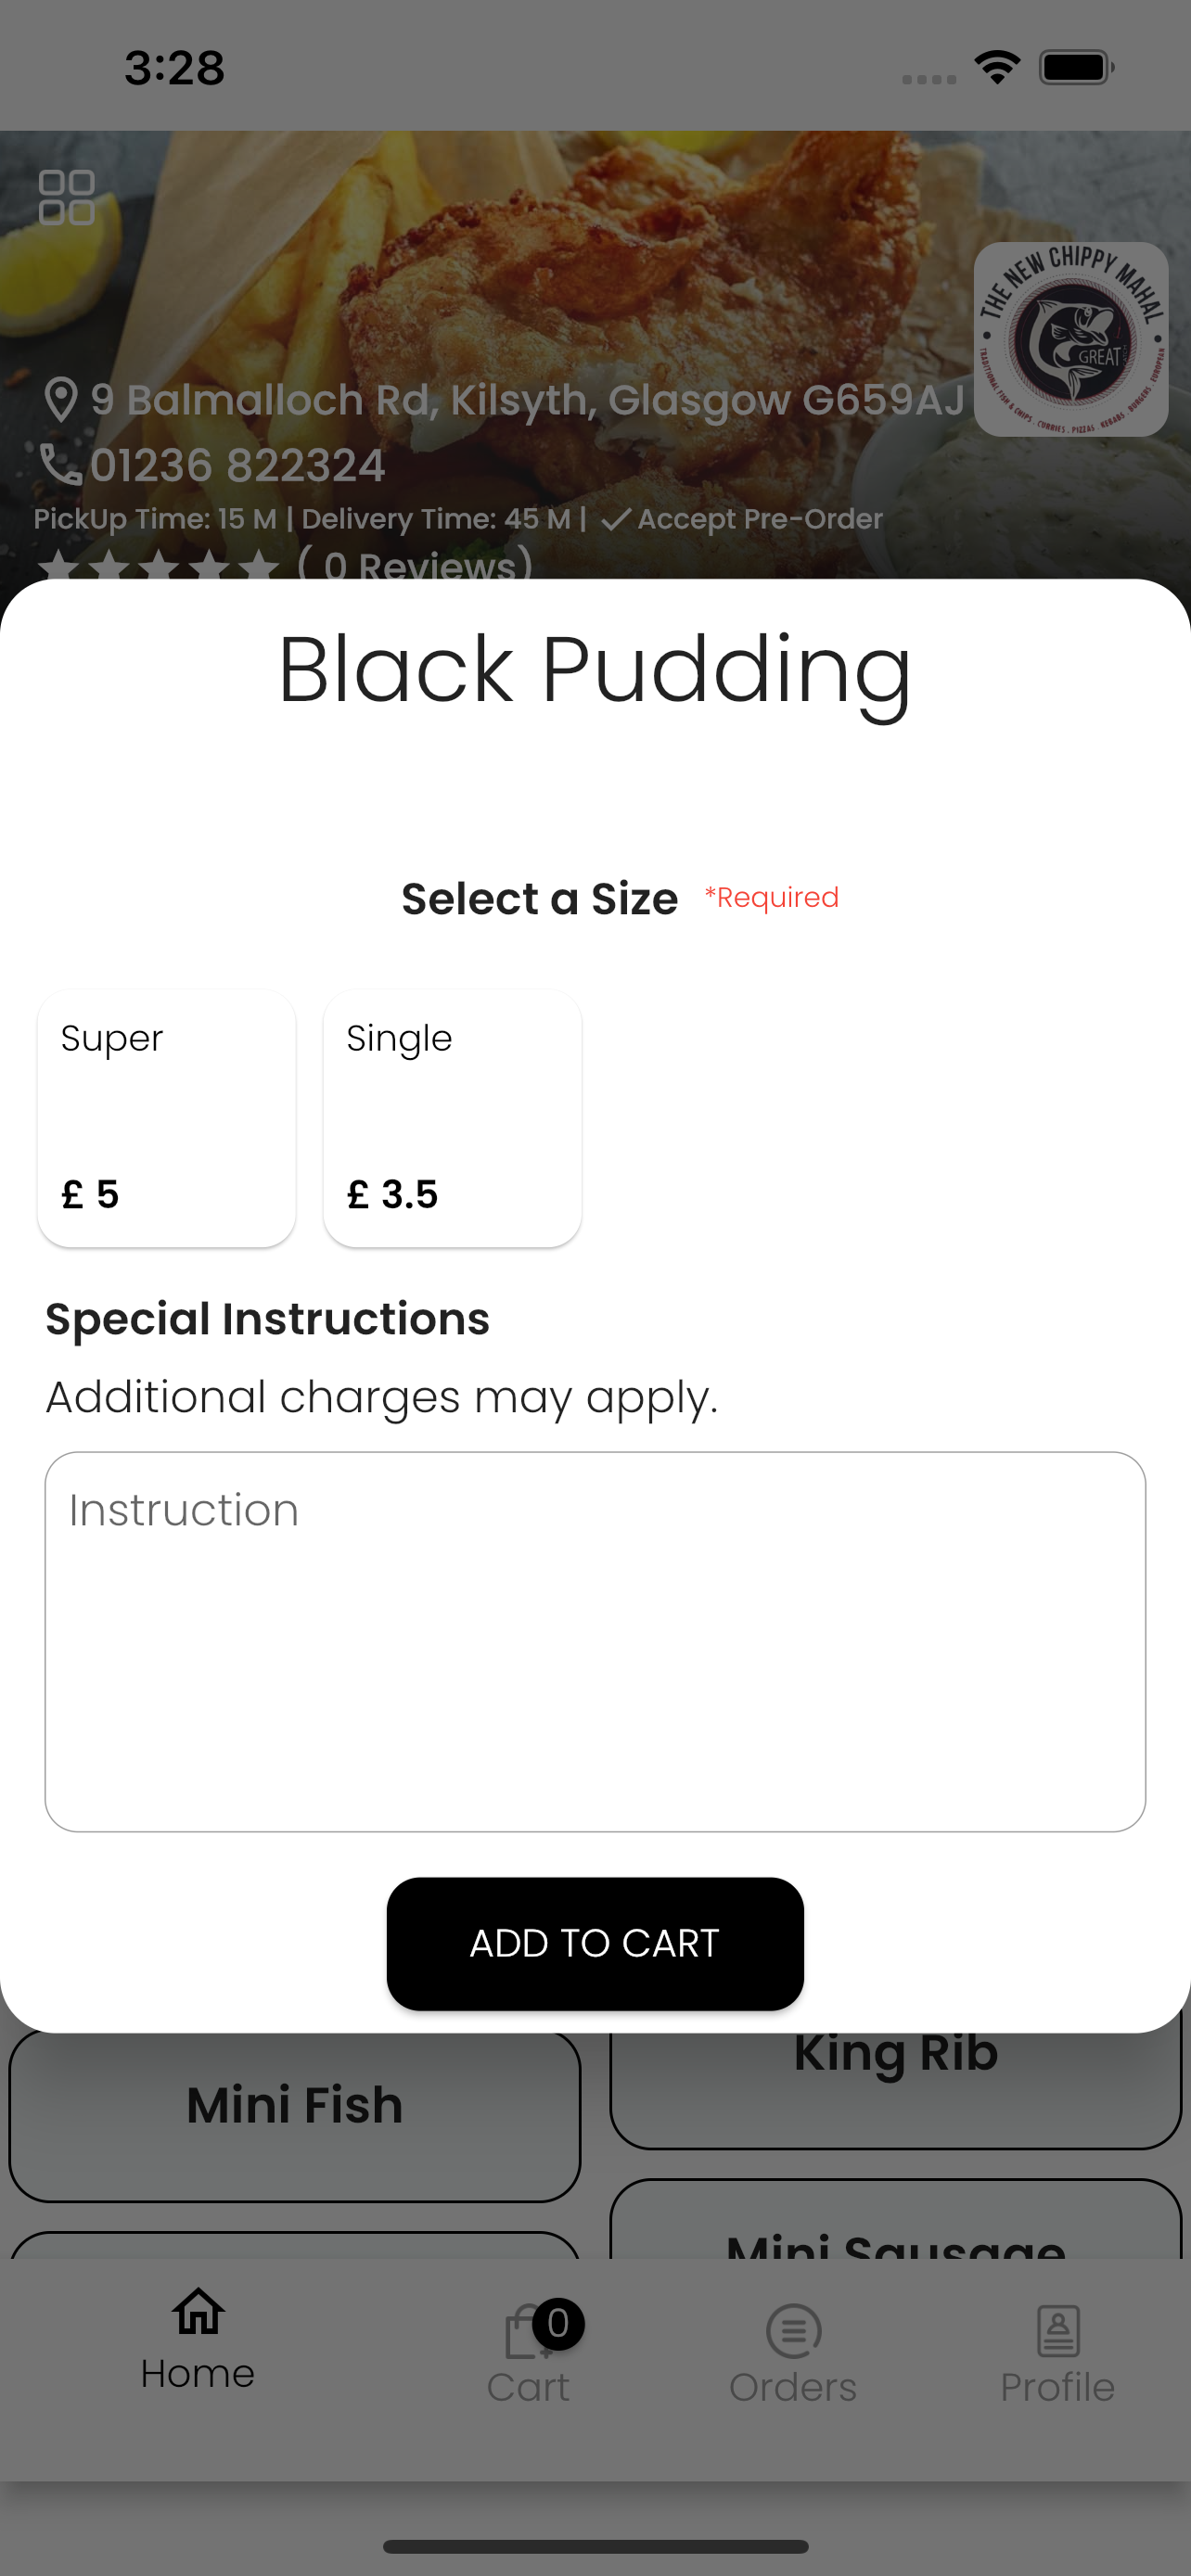Screen dimensions: 1191x2576
Task: Open the grid menu icon
Action: pos(66,197)
